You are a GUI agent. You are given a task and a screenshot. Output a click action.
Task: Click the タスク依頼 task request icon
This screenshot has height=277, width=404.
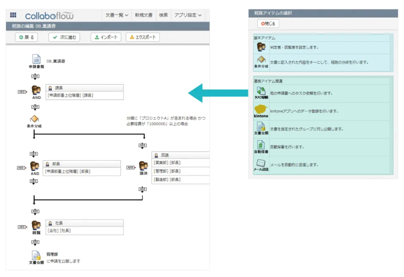261,91
